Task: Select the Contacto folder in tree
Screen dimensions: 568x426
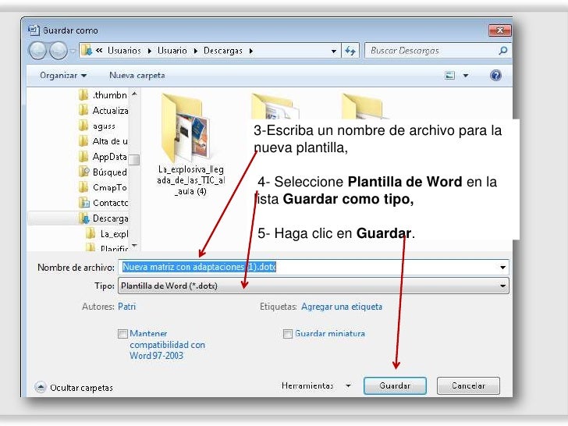Action: tap(103, 203)
